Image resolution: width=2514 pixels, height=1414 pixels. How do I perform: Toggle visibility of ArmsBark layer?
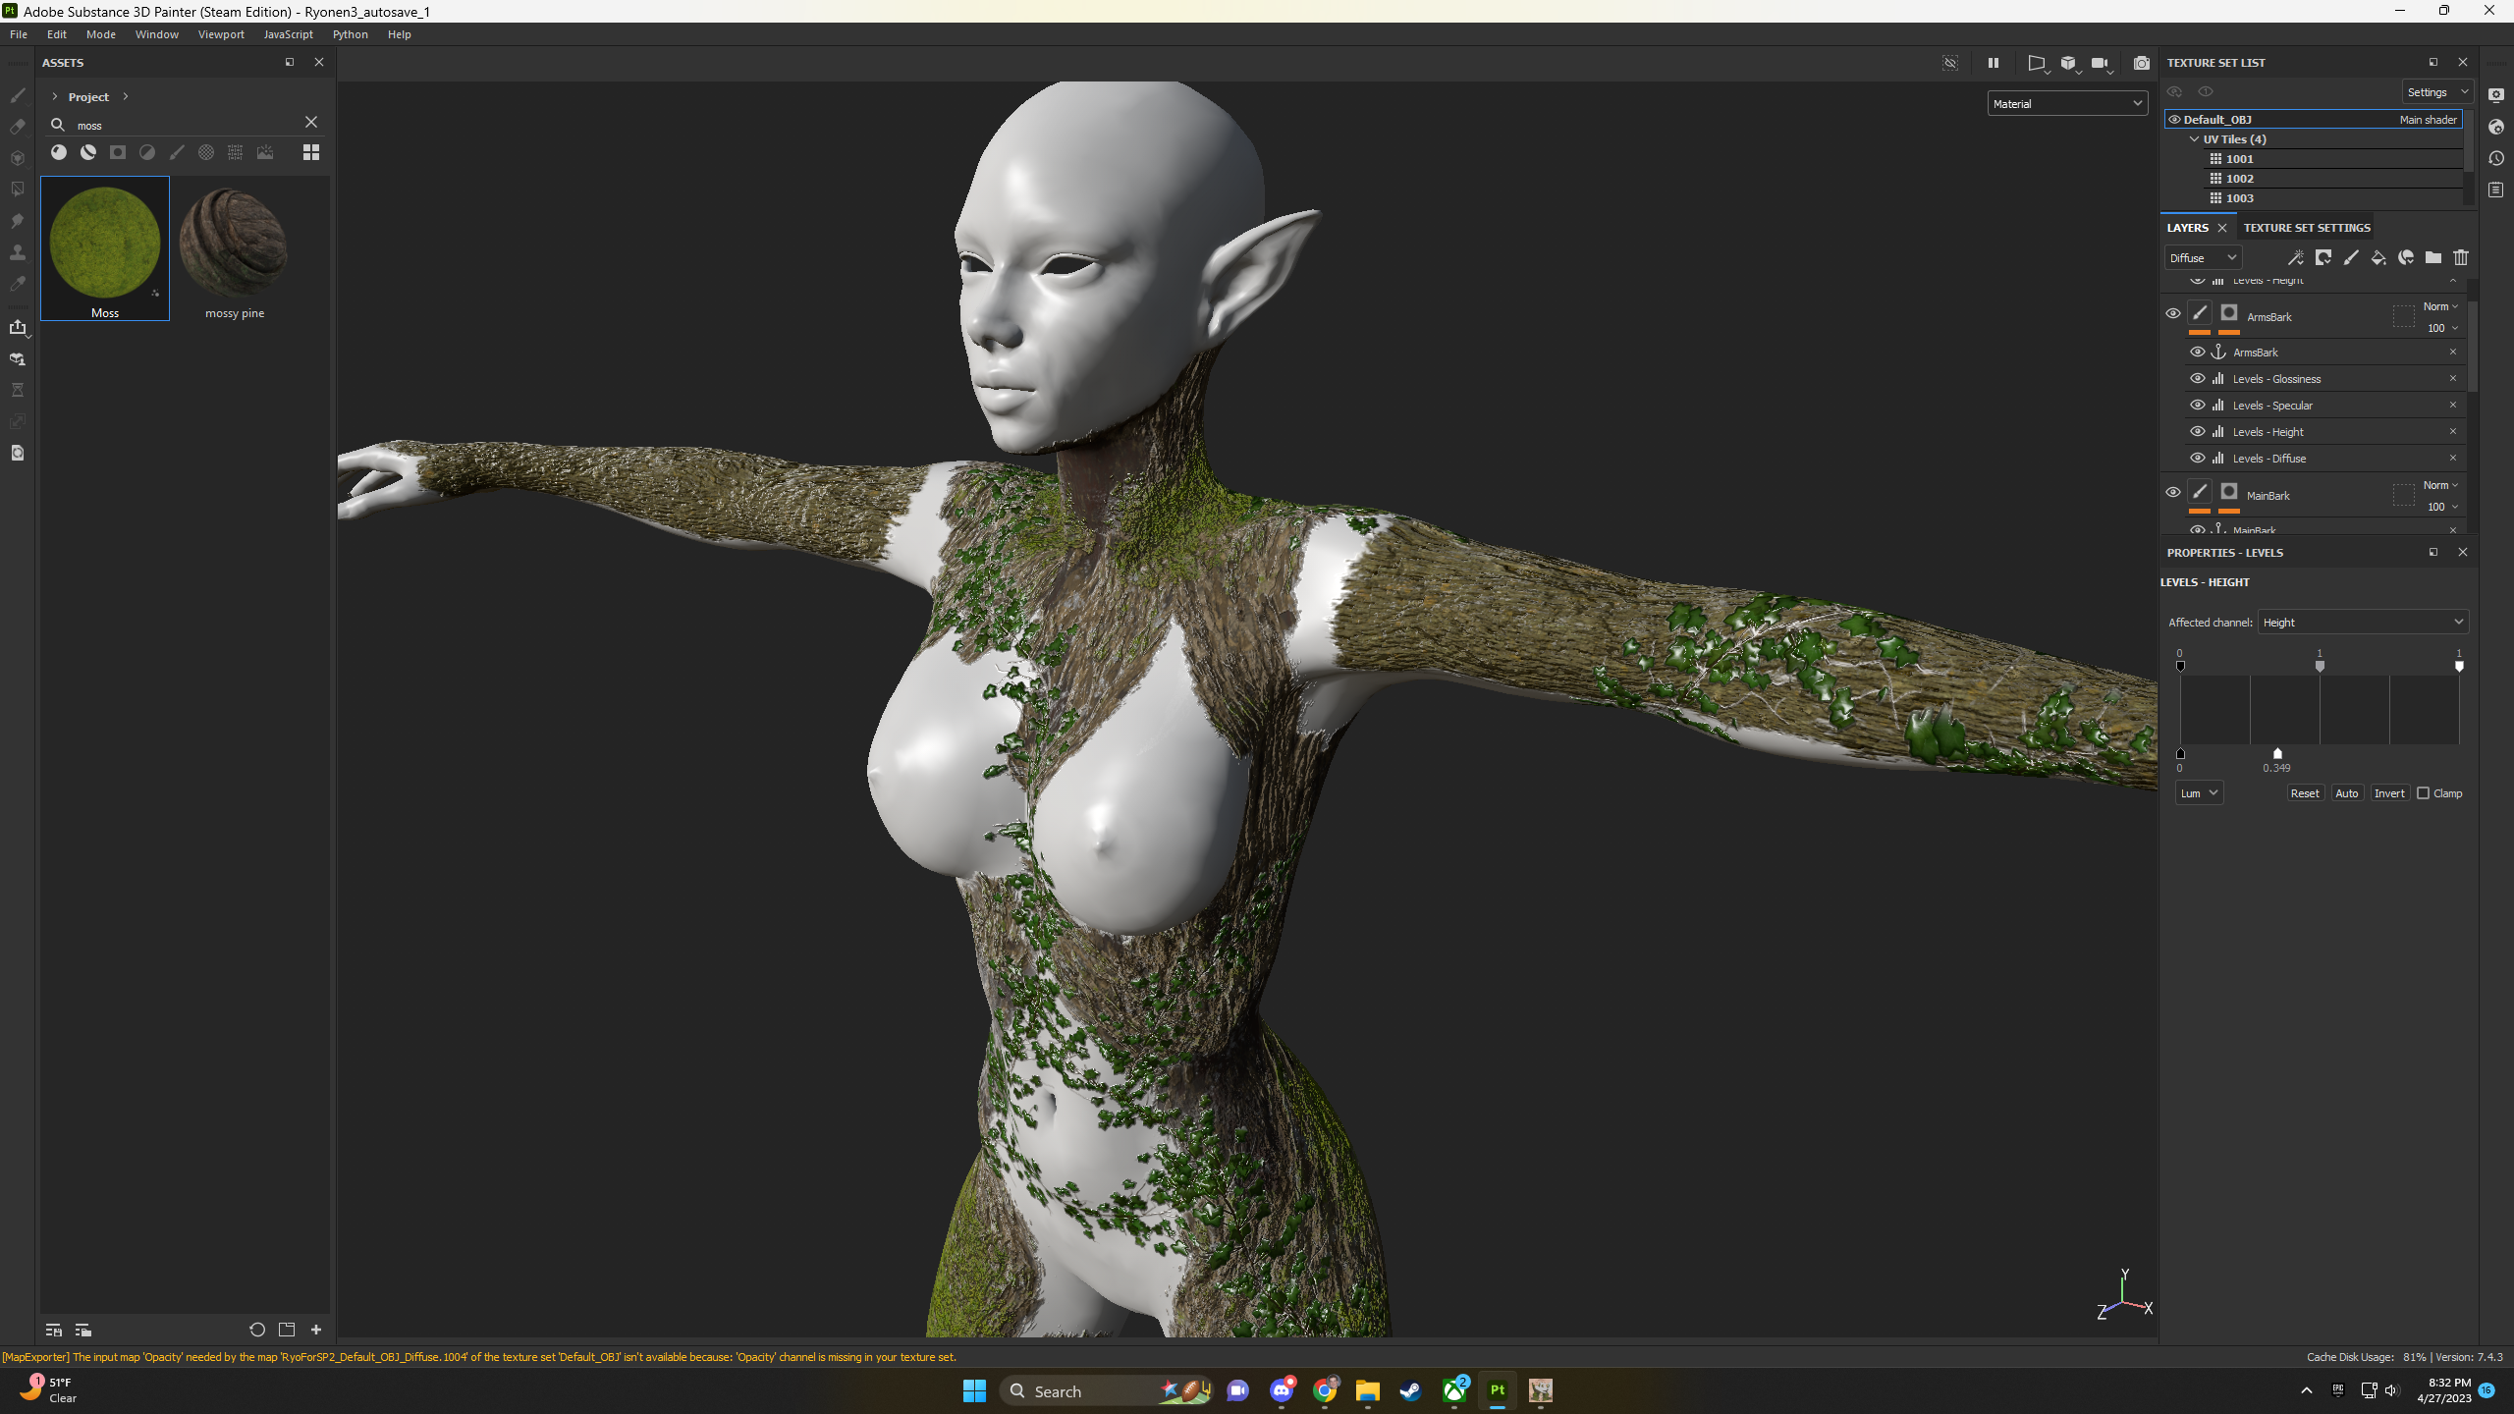[2173, 313]
